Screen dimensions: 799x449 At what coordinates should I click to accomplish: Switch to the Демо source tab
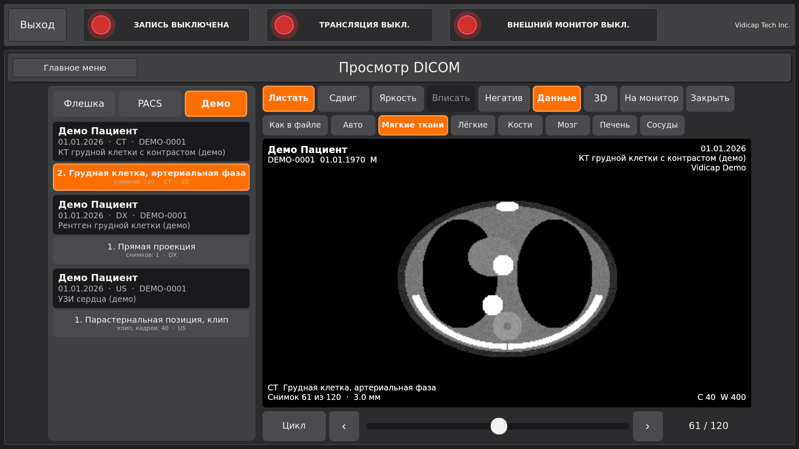pos(216,104)
